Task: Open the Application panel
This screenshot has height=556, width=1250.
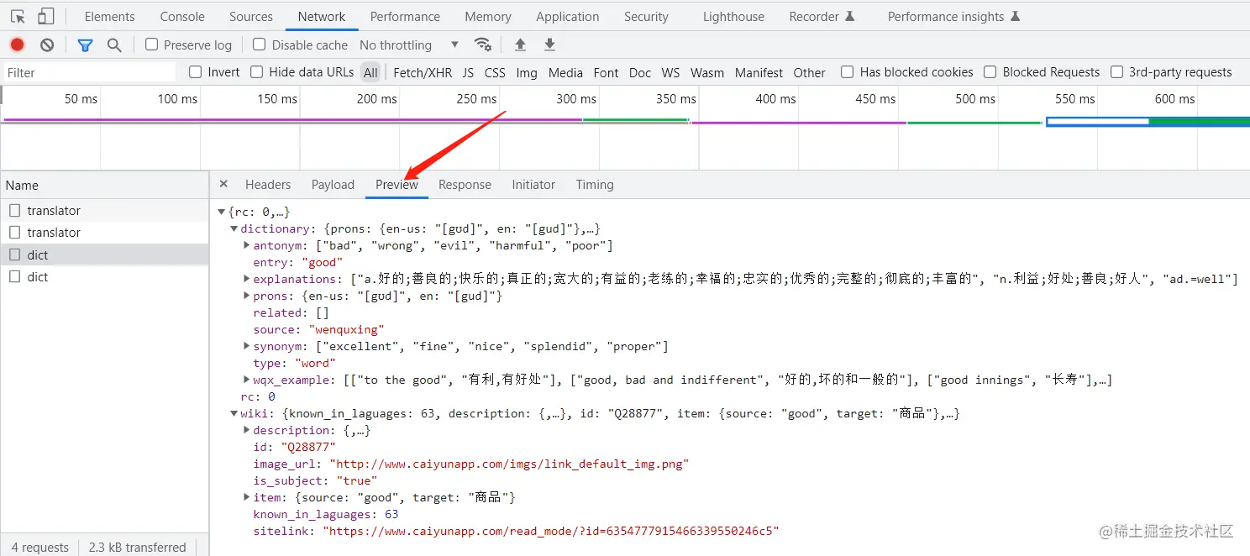Action: click(x=567, y=16)
